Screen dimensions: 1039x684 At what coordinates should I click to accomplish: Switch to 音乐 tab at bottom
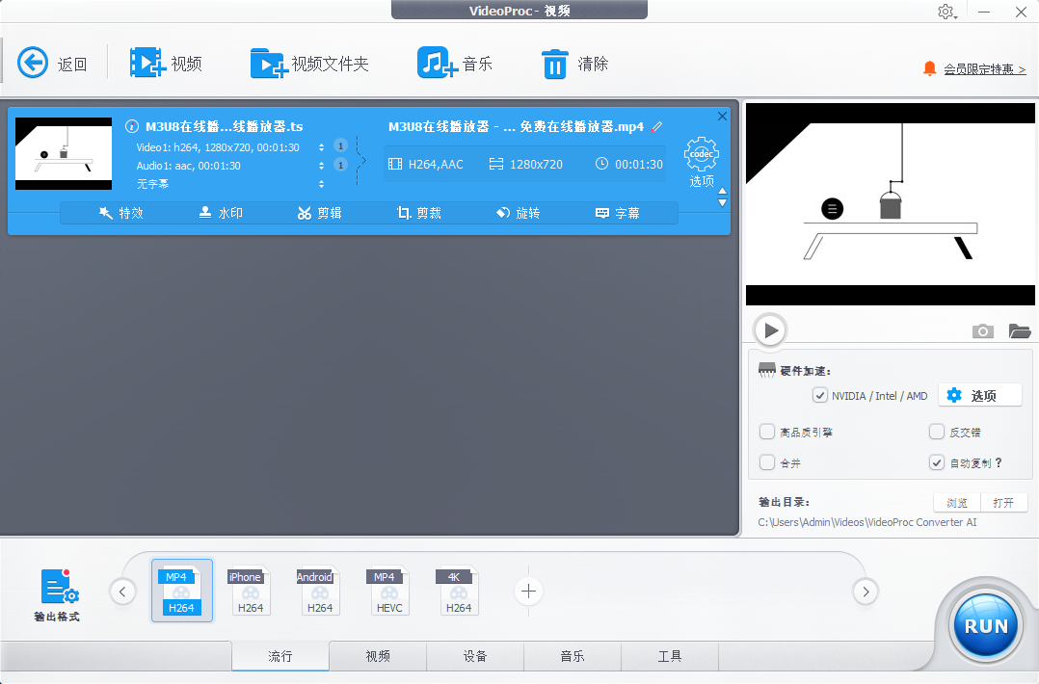point(573,655)
